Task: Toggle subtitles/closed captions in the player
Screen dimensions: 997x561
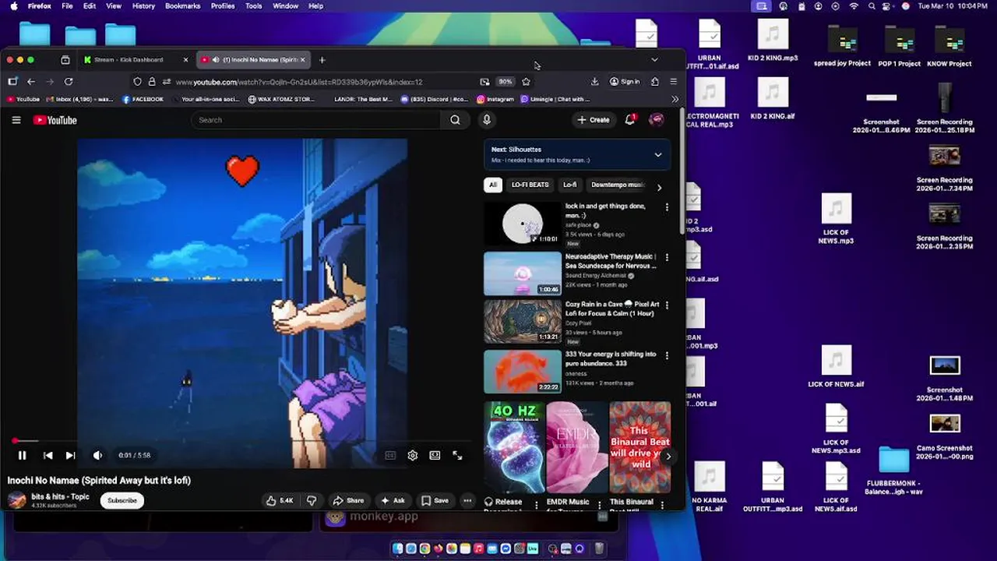Action: [390, 456]
